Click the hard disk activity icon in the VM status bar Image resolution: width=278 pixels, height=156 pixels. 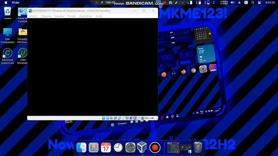[103, 118]
